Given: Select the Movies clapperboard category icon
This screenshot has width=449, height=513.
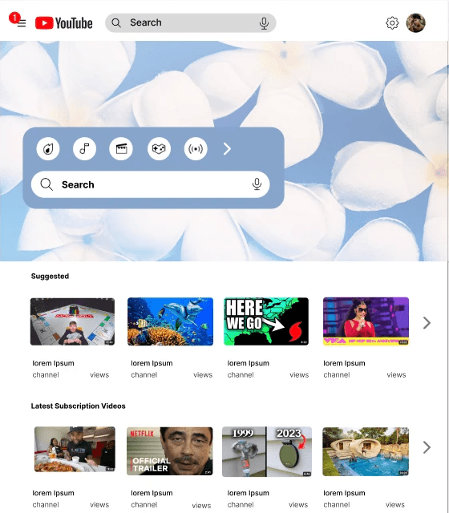Looking at the screenshot, I should 121,149.
